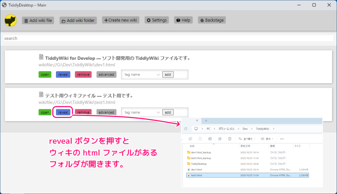The height and width of the screenshot is (194, 337).
Task: Click the Copy icon in Explorer toolbar
Action: 190,139
